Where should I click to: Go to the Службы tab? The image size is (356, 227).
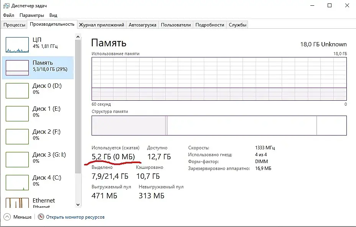pos(238,25)
